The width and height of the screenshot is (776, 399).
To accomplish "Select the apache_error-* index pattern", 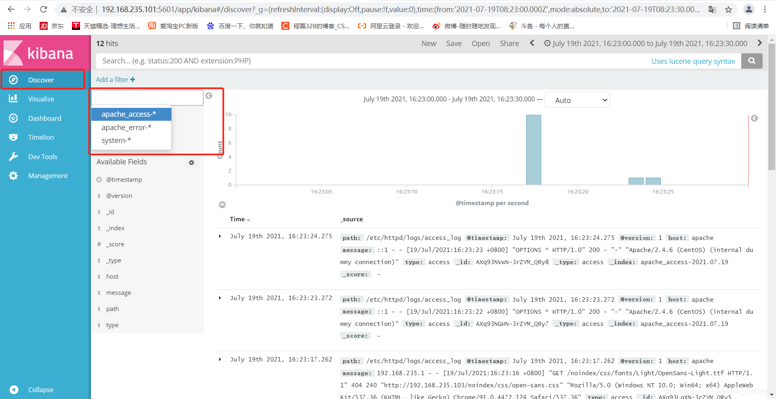I will (x=131, y=128).
